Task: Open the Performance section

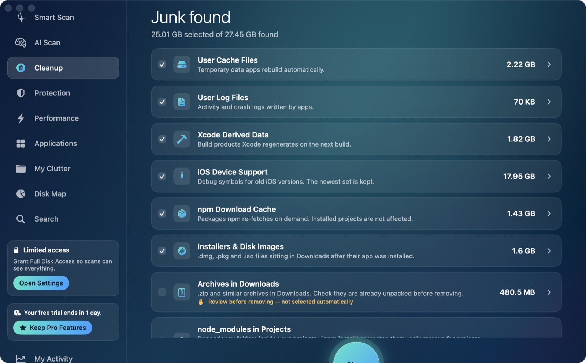Action: tap(63, 118)
